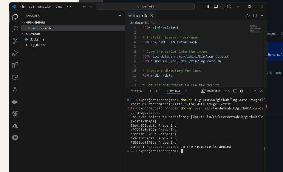The width and height of the screenshot is (283, 172).
Task: Click 'RUN mkdir /data' code line
Action: point(158,76)
